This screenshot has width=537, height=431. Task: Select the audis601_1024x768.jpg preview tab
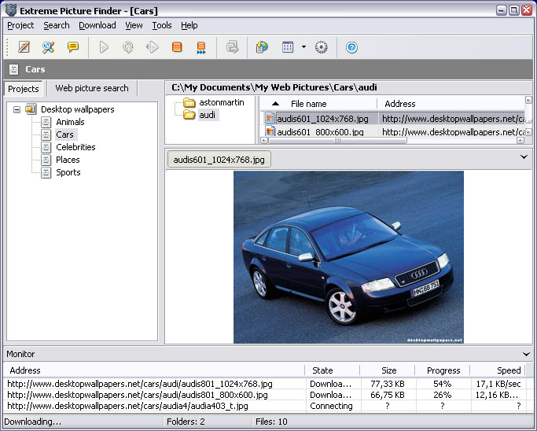[219, 160]
